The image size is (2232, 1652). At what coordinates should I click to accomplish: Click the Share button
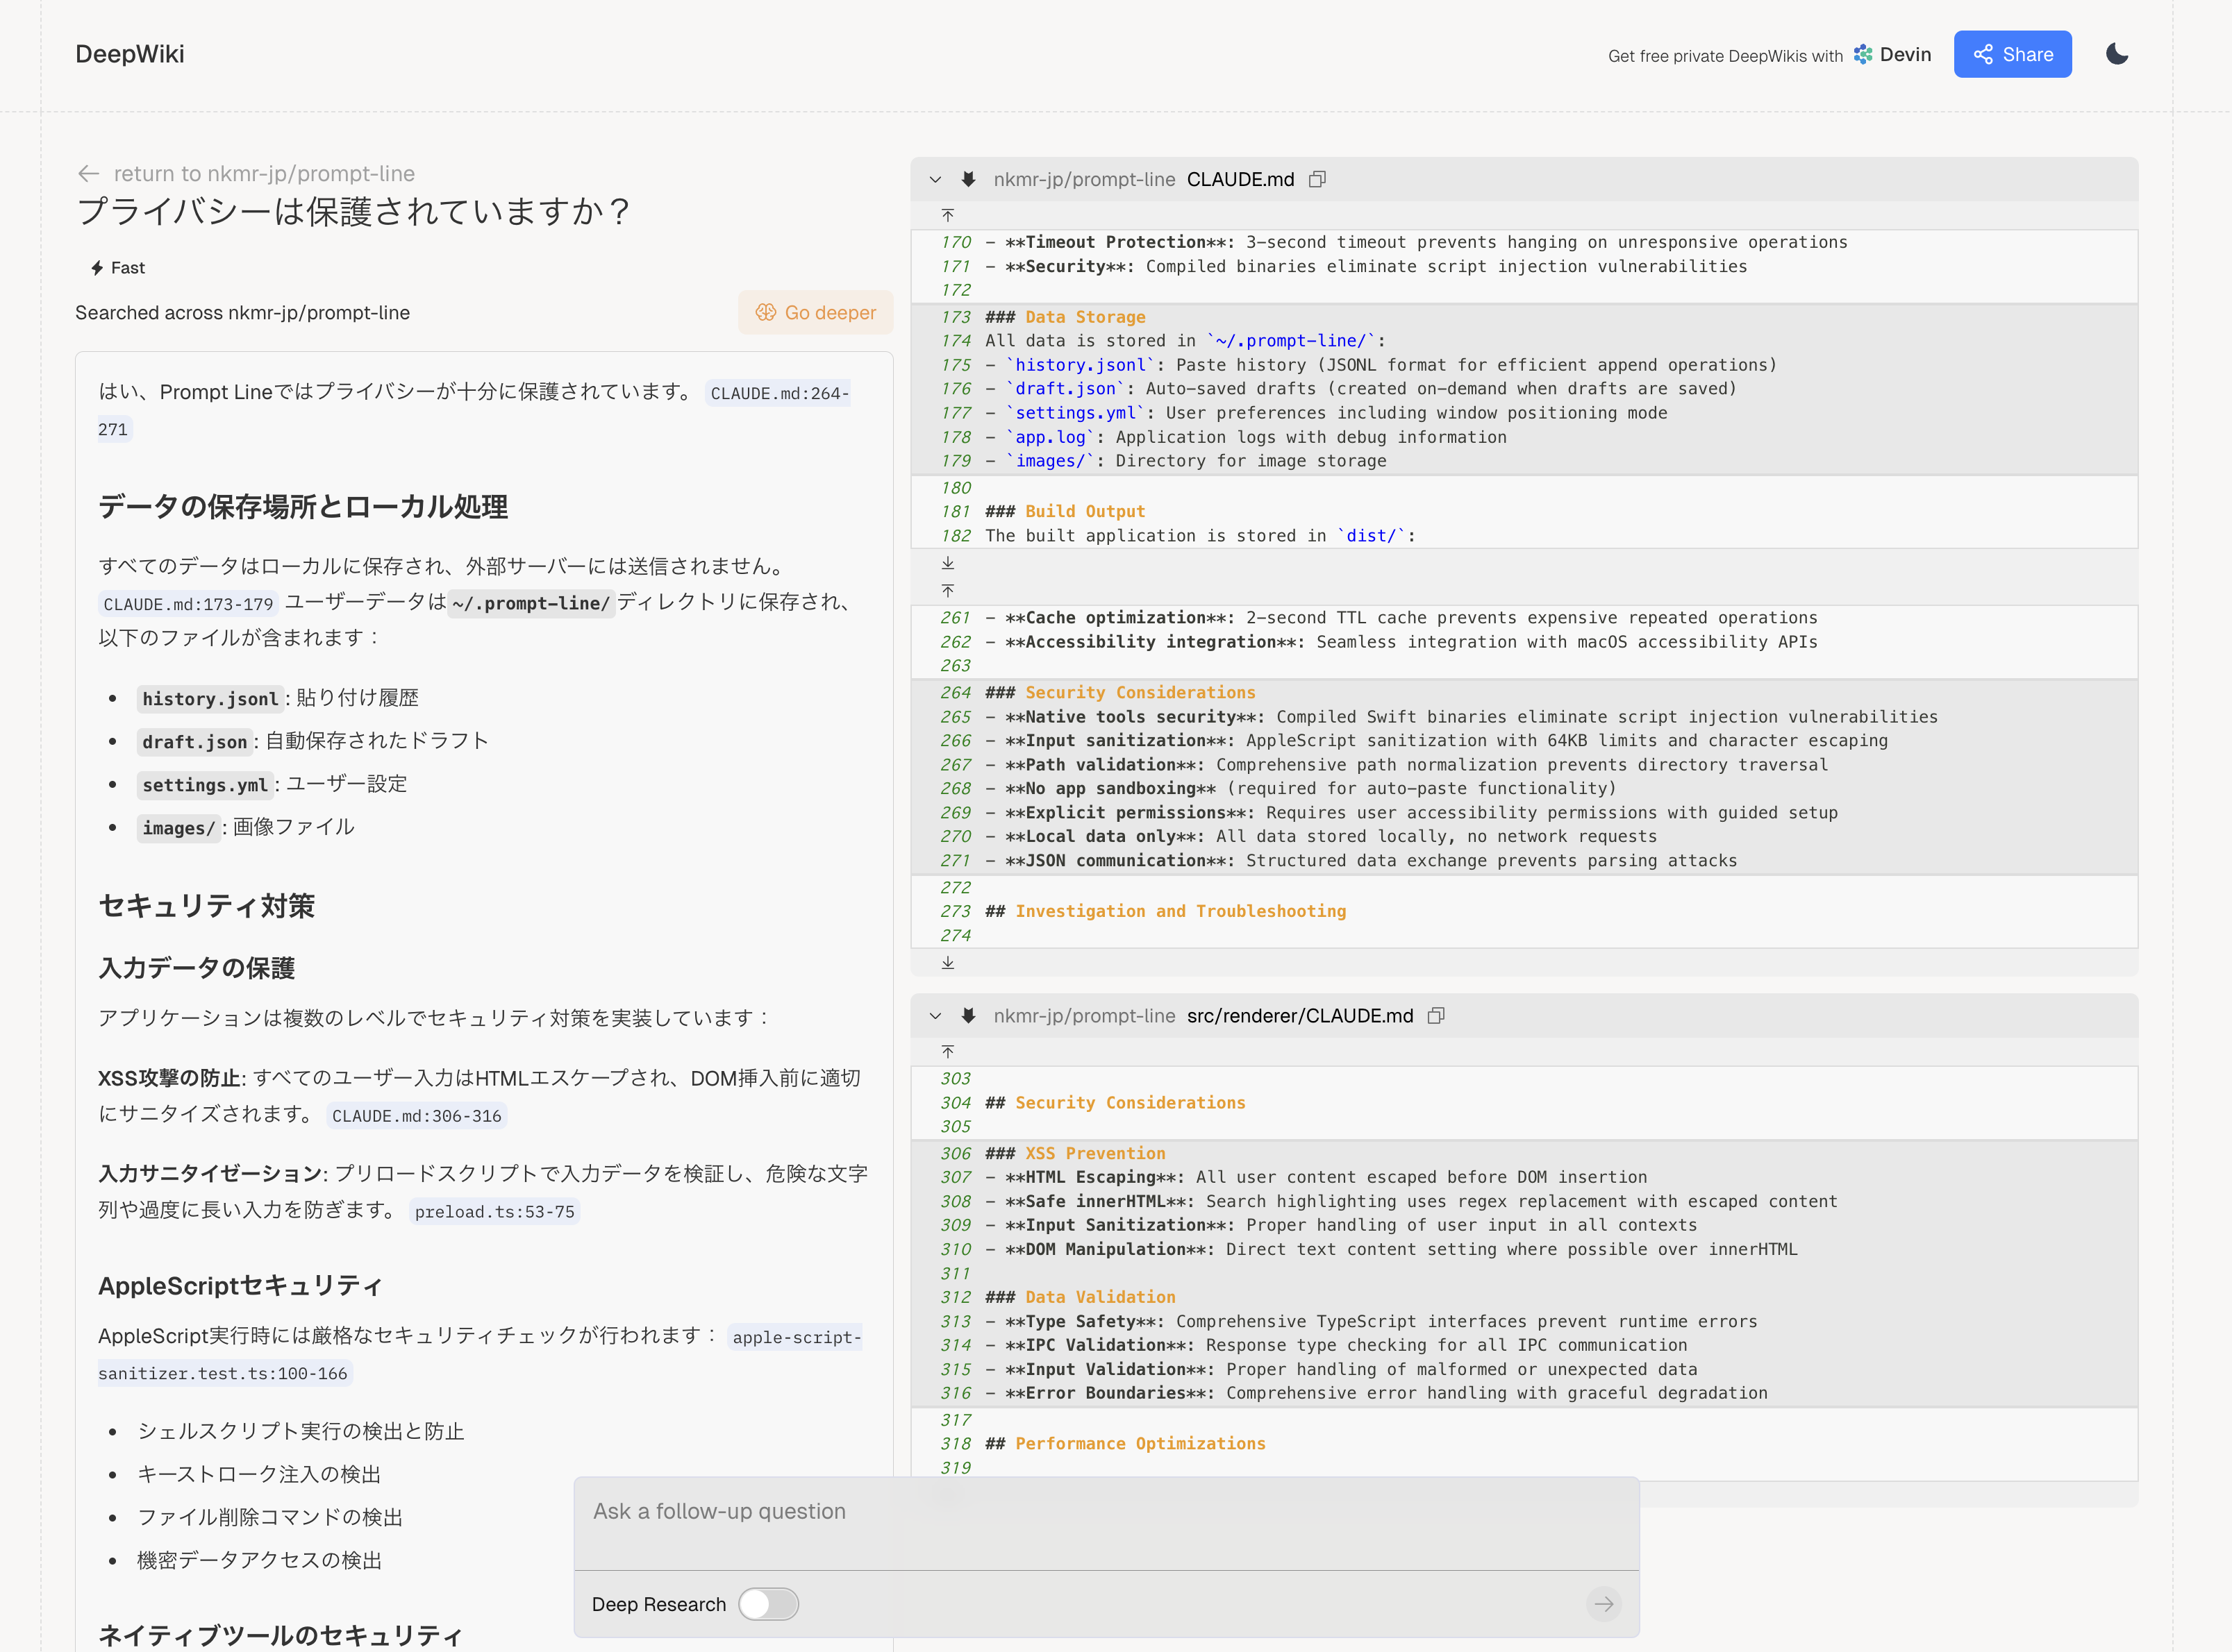(2012, 54)
